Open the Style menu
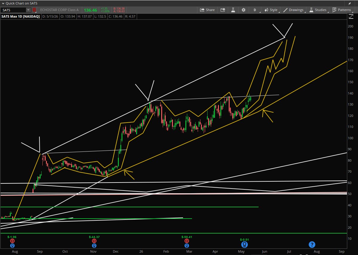 271,10
